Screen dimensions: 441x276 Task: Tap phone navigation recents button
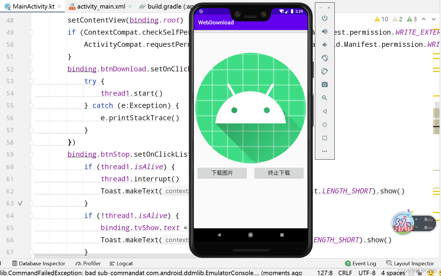(x=282, y=235)
